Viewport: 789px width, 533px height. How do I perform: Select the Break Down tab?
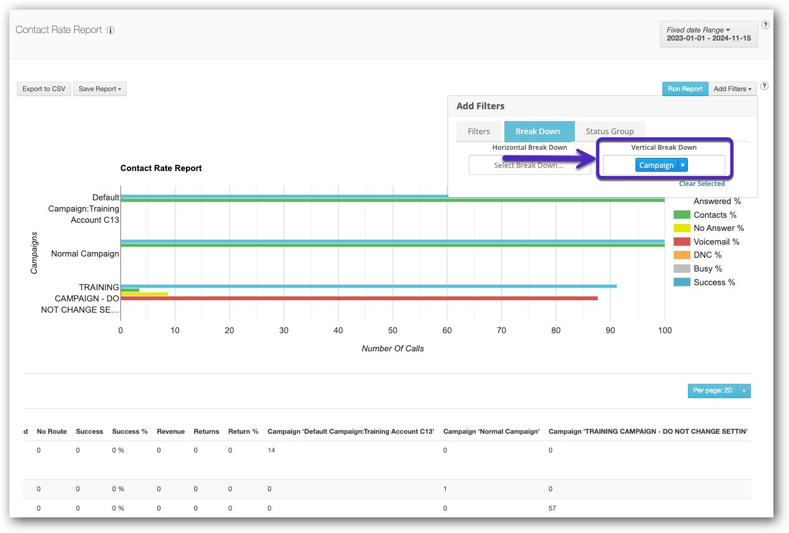click(x=538, y=132)
